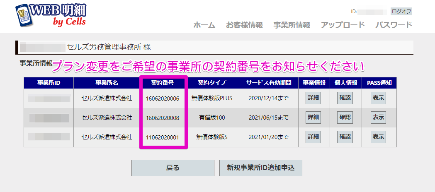Image resolution: width=435 pixels, height=192 pixels.
Task: Click 詳細 for contract 16062020006
Action: click(x=313, y=98)
